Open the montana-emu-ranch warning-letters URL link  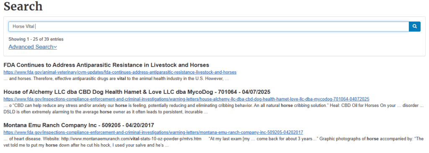tap(153, 132)
